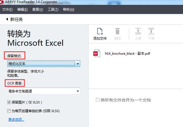The width and height of the screenshot is (183, 127).
Task: Open the 简体中文和英语 OCR language dropdown
Action: 44,91
